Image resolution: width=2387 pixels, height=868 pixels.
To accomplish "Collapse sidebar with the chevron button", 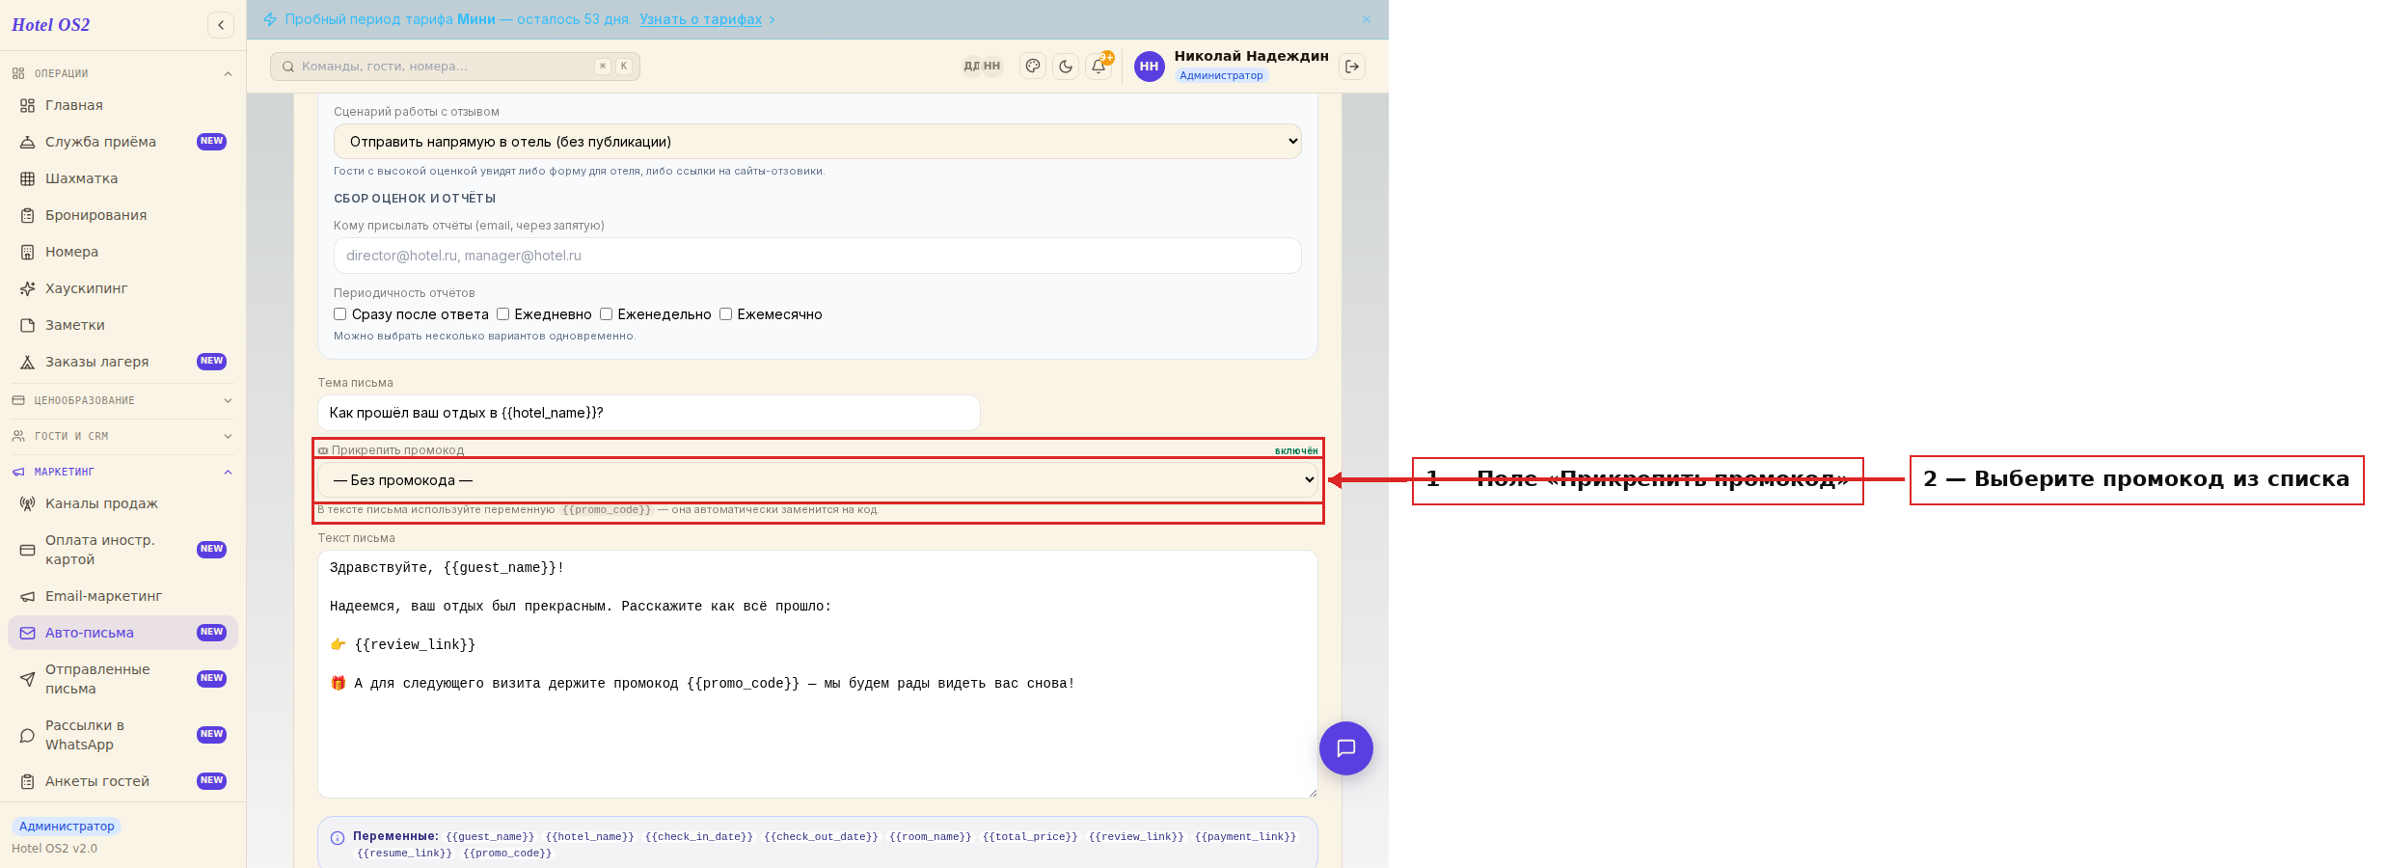I will (x=221, y=25).
